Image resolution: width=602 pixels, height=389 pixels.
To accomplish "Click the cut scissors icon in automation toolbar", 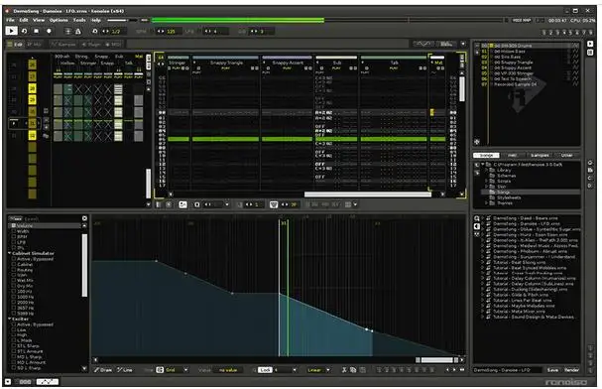I will (344, 370).
